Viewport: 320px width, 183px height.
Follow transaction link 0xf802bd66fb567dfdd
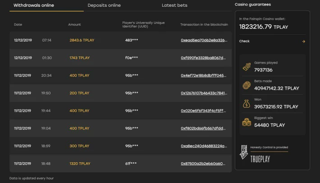point(203,128)
